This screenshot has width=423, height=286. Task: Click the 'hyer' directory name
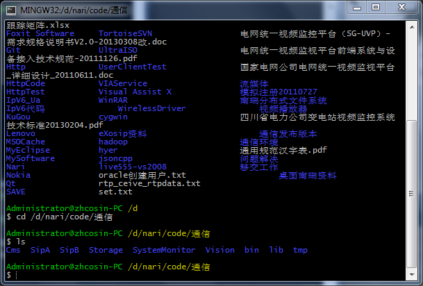pos(108,150)
